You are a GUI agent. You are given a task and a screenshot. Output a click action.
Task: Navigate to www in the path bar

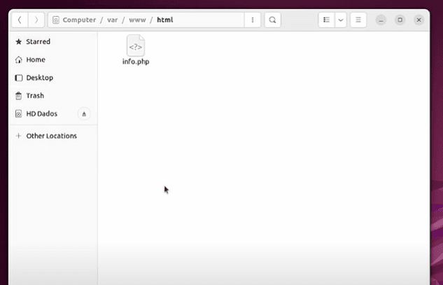[138, 20]
